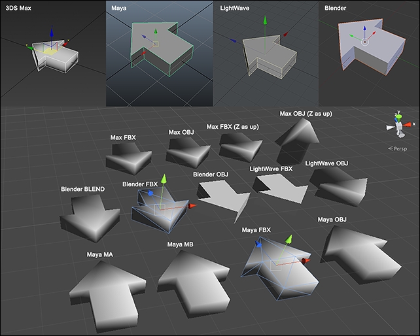Select the arrow mesh in the 3DS Max viewport

[x=60, y=58]
